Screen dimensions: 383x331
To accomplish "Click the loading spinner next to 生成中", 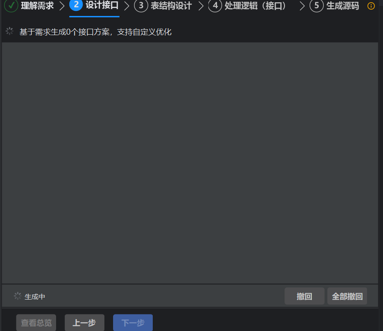I will click(x=17, y=296).
